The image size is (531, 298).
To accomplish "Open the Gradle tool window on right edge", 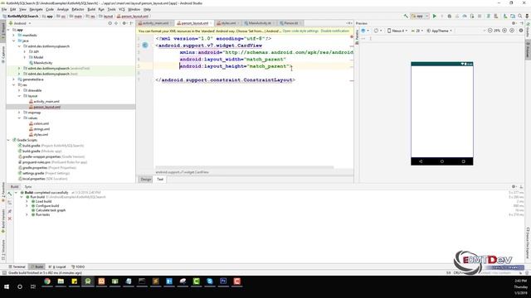I will coord(528,30).
